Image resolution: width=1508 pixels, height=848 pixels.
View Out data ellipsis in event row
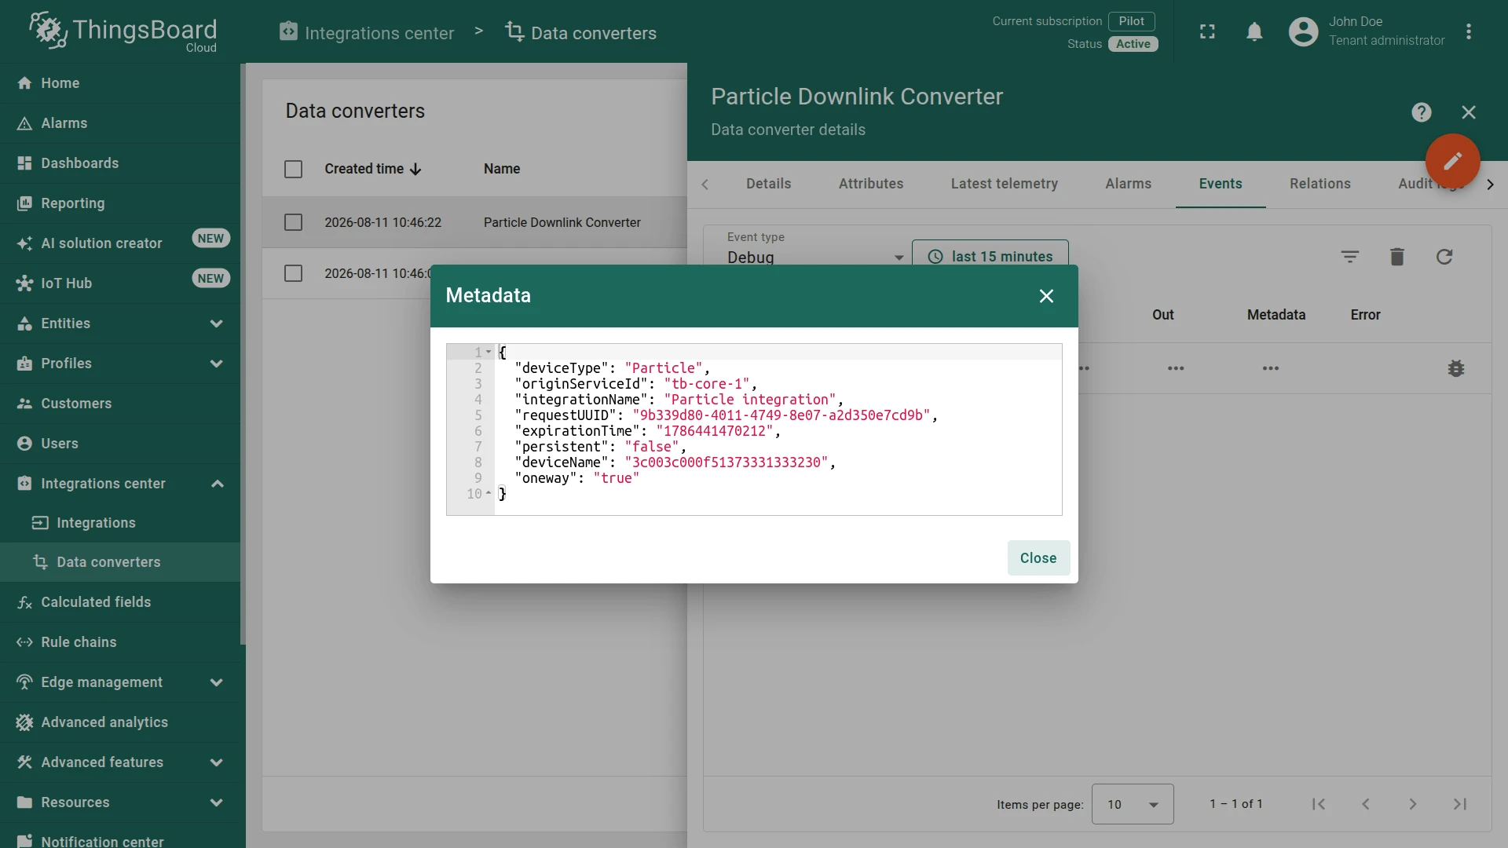1176,368
